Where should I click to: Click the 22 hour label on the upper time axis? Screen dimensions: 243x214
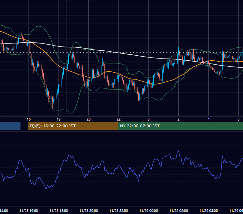[119, 119]
